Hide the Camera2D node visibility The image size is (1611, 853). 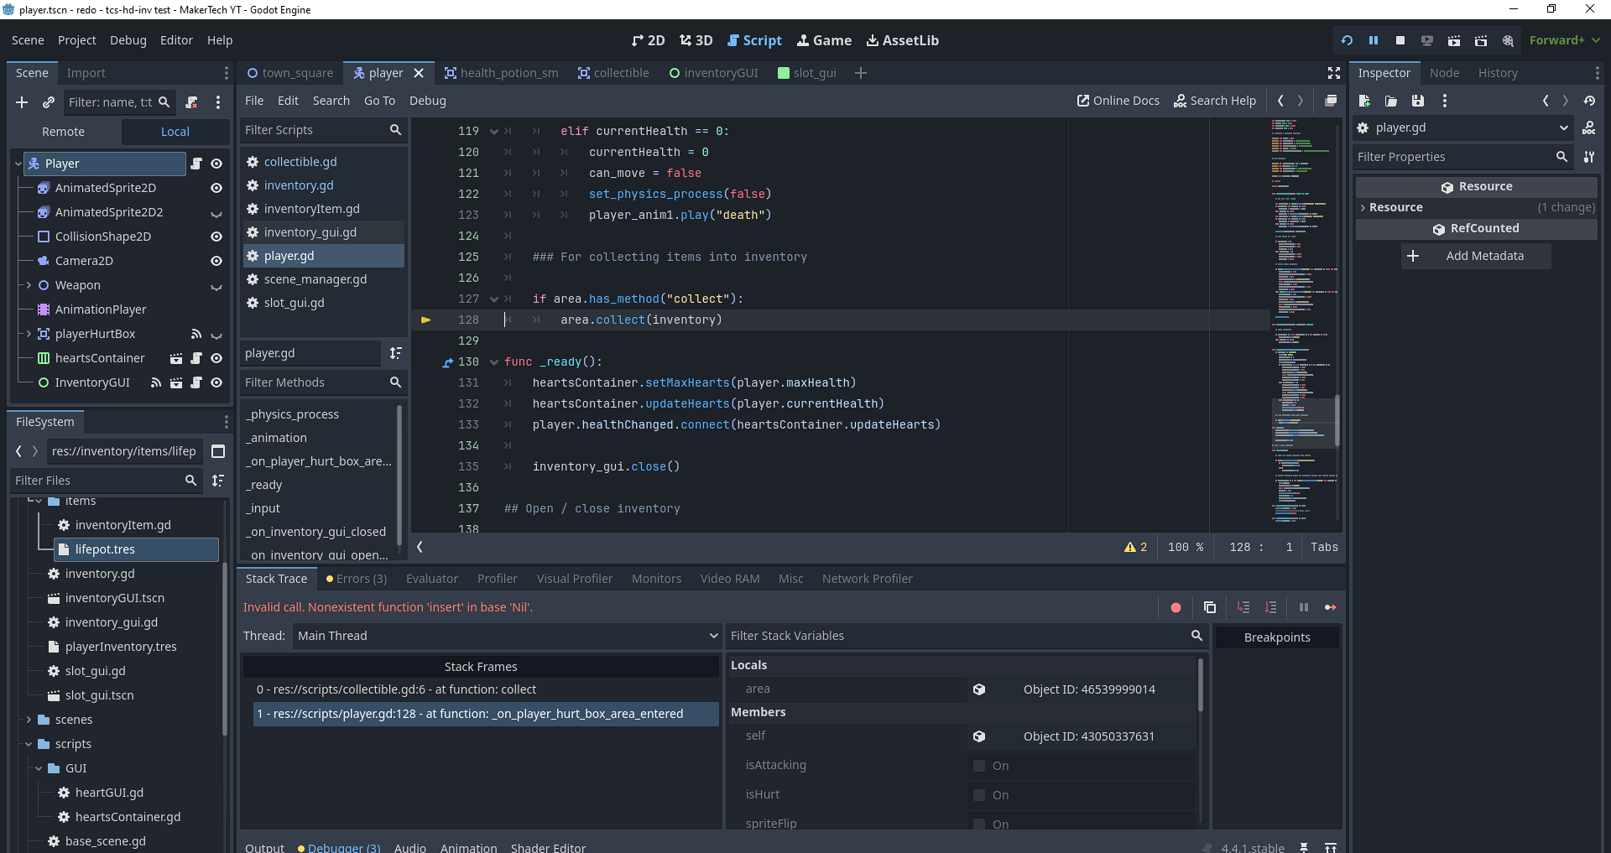[216, 261]
